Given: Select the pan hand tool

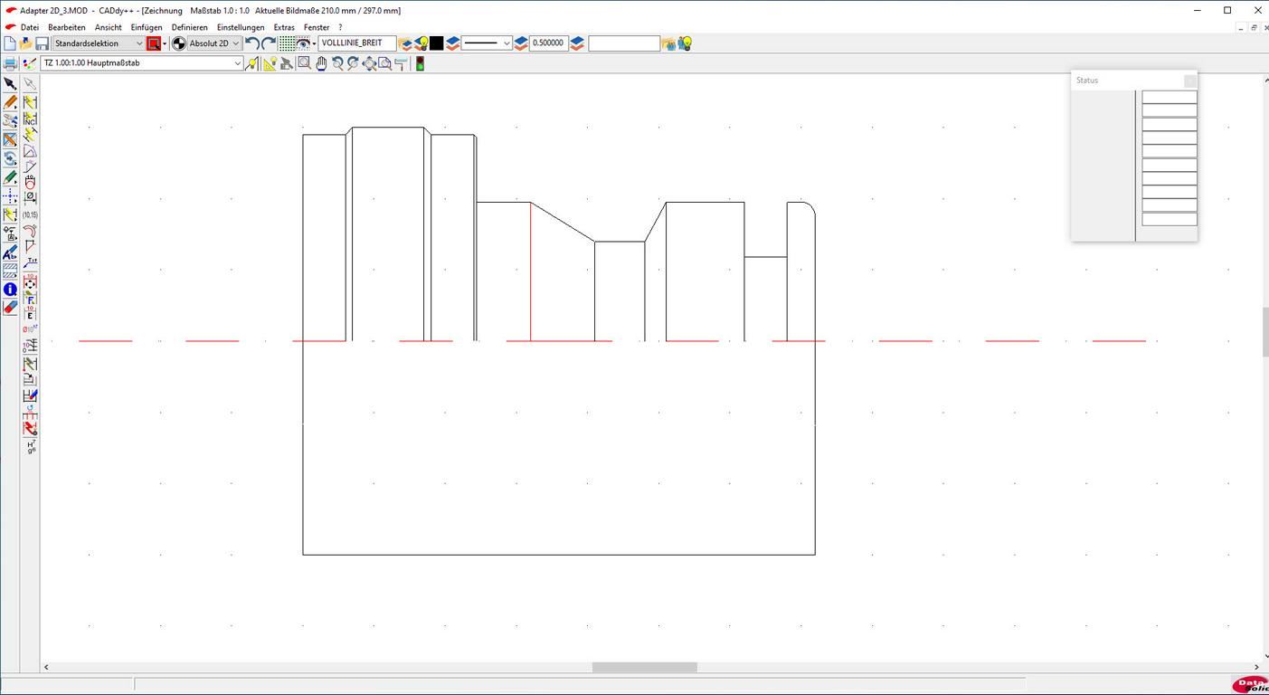Looking at the screenshot, I should coord(321,63).
